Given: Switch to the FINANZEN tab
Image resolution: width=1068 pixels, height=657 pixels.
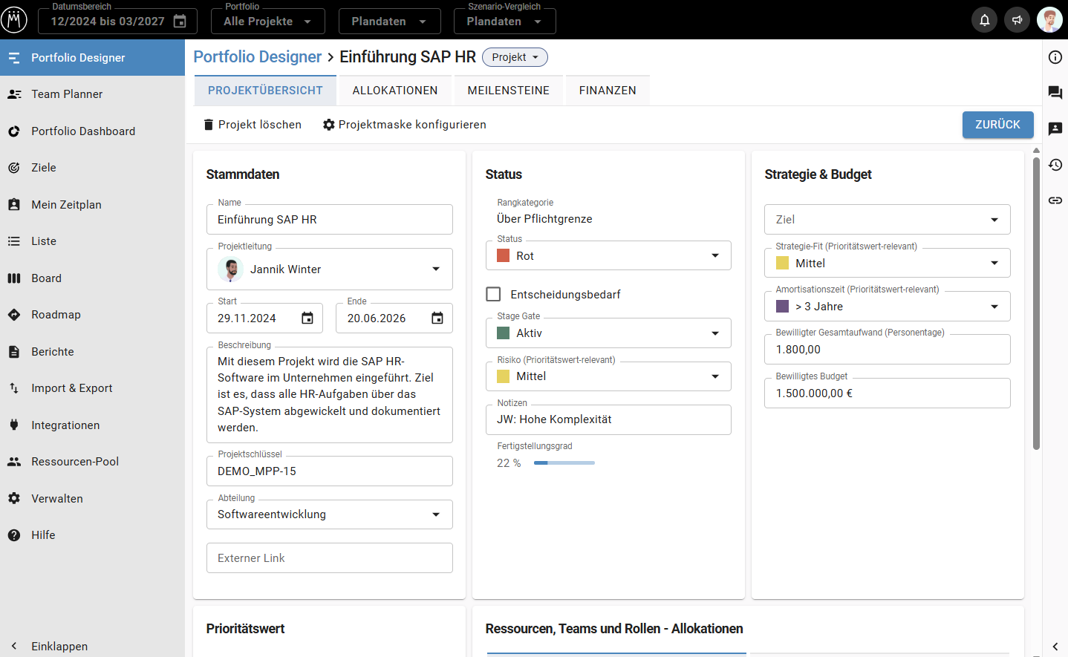Looking at the screenshot, I should [608, 91].
